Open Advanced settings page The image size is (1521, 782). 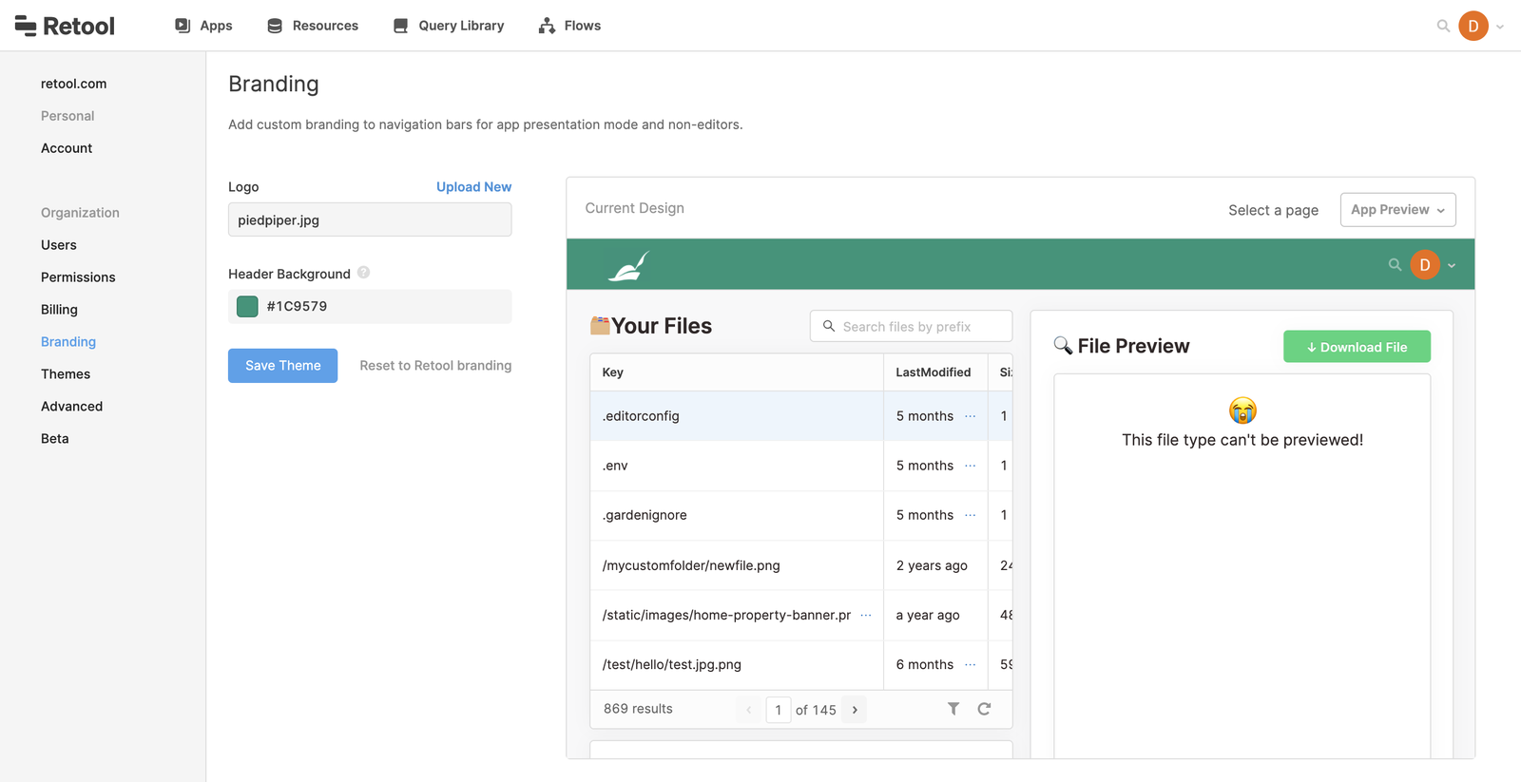click(71, 407)
